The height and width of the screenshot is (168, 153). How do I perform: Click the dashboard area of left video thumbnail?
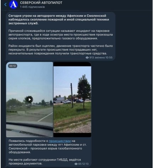tap(30, 130)
